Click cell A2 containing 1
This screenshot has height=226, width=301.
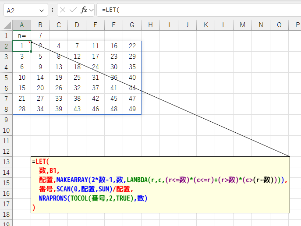pos(22,46)
